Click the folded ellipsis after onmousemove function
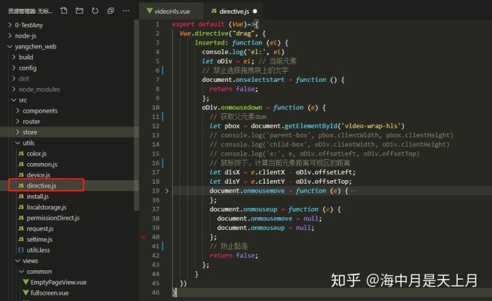The image size is (492, 301). click(353, 190)
